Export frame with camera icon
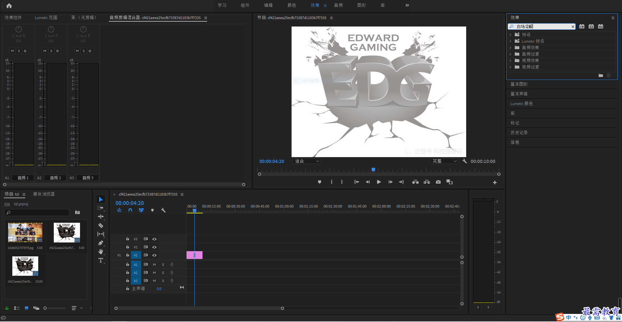The width and height of the screenshot is (622, 322). [438, 182]
